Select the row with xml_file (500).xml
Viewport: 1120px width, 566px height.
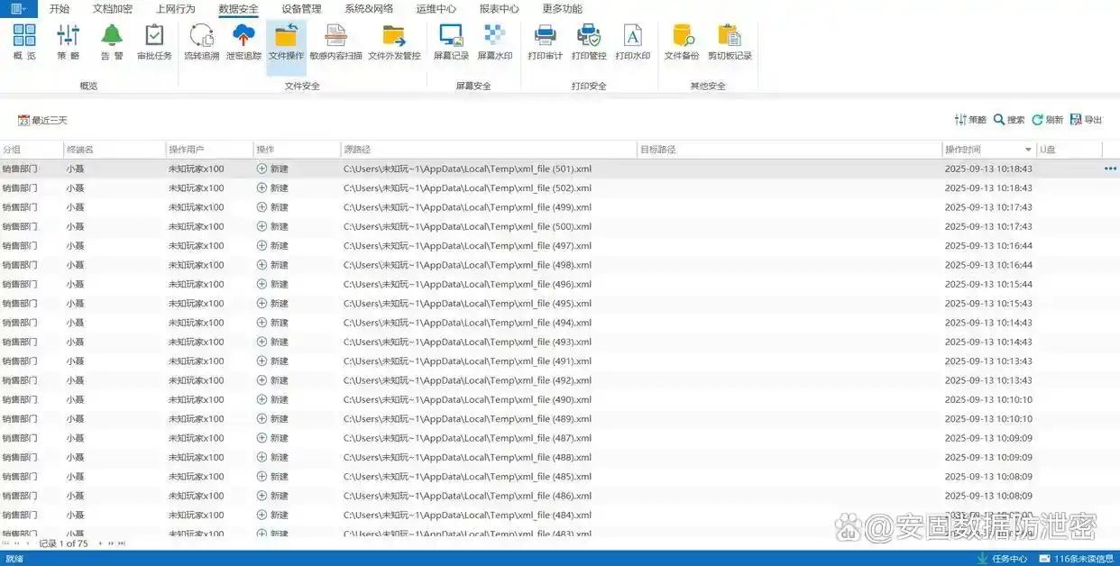560,226
